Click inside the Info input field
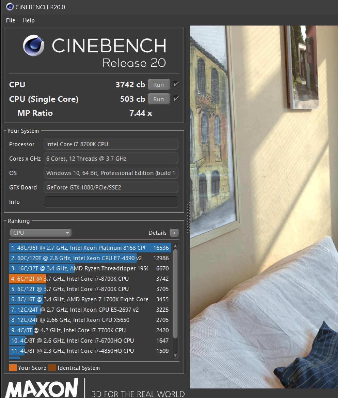338x398 pixels. point(111,202)
